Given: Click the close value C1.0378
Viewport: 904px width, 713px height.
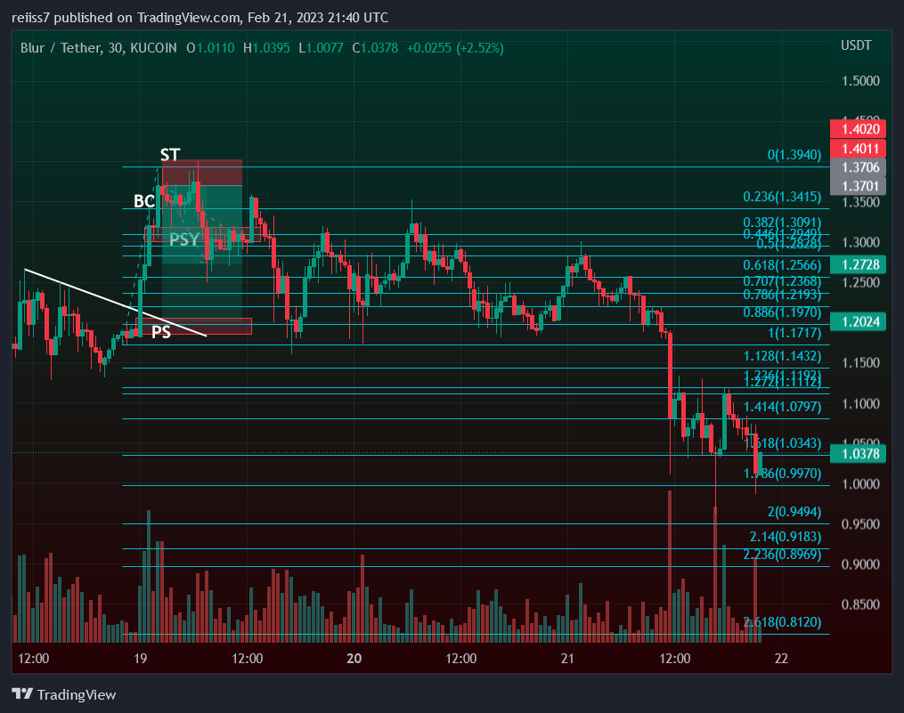Looking at the screenshot, I should pos(375,48).
